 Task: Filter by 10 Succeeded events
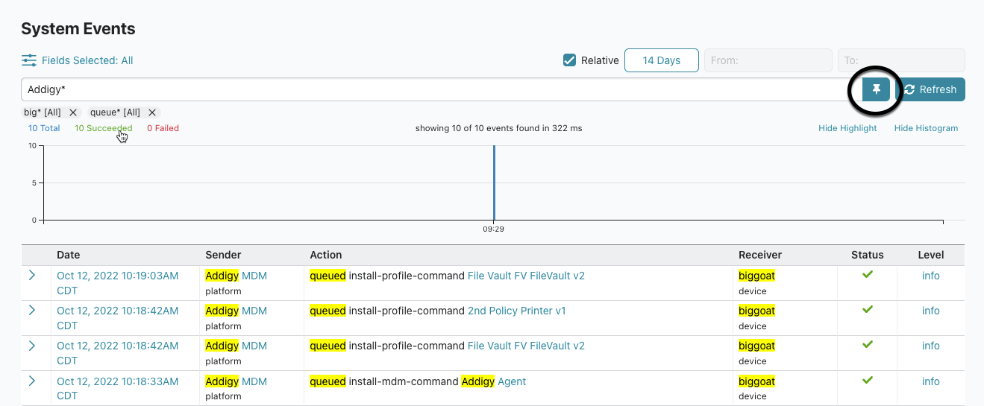click(x=103, y=128)
